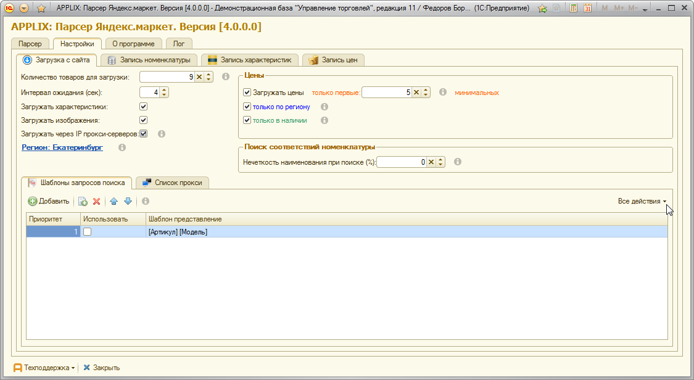This screenshot has width=694, height=380.
Task: Click the copy row icon in the templates toolbar
Action: click(x=83, y=201)
